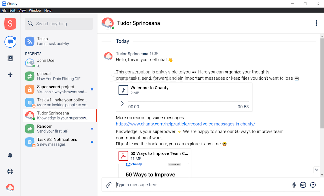Open the emoji picker
This screenshot has height=196, width=324.
pyautogui.click(x=313, y=185)
